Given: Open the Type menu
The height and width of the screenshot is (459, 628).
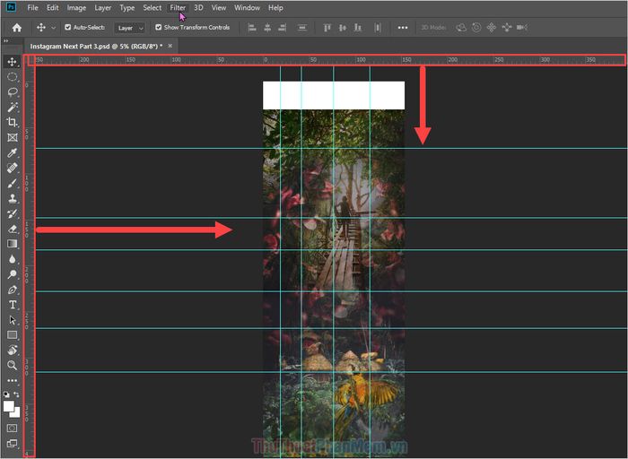Looking at the screenshot, I should 127,7.
